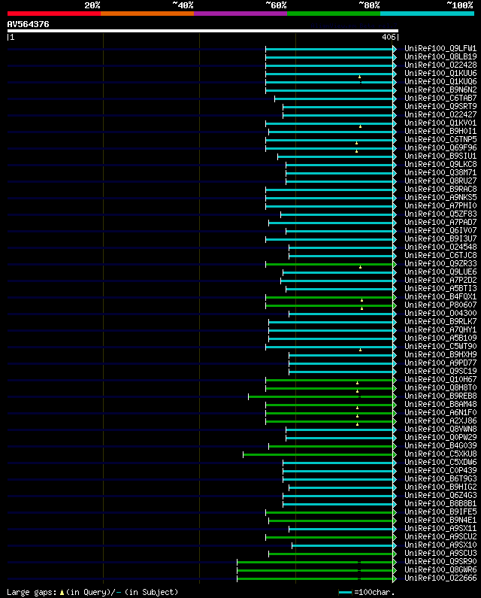Click the UniRef100_Q9SR90 label
Screen dimensions: 481x598
(x=440, y=561)
